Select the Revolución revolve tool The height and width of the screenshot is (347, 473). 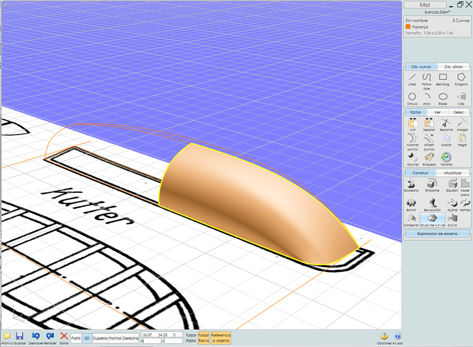coord(432,205)
